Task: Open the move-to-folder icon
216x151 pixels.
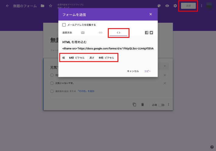Action: [x=42, y=6]
